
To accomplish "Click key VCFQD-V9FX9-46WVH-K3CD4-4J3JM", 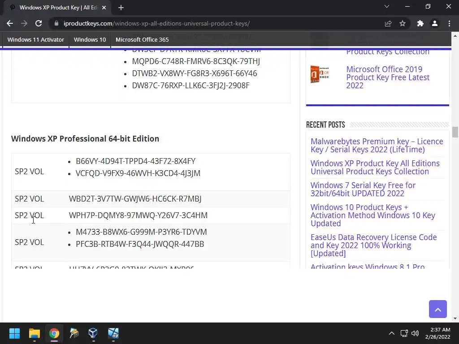I will point(138,173).
